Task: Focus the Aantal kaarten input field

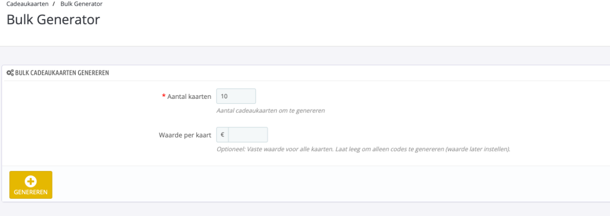Action: [x=236, y=96]
